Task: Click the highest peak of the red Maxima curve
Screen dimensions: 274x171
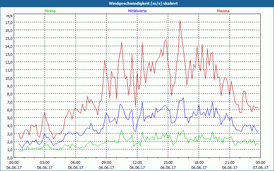Action: tap(180, 21)
